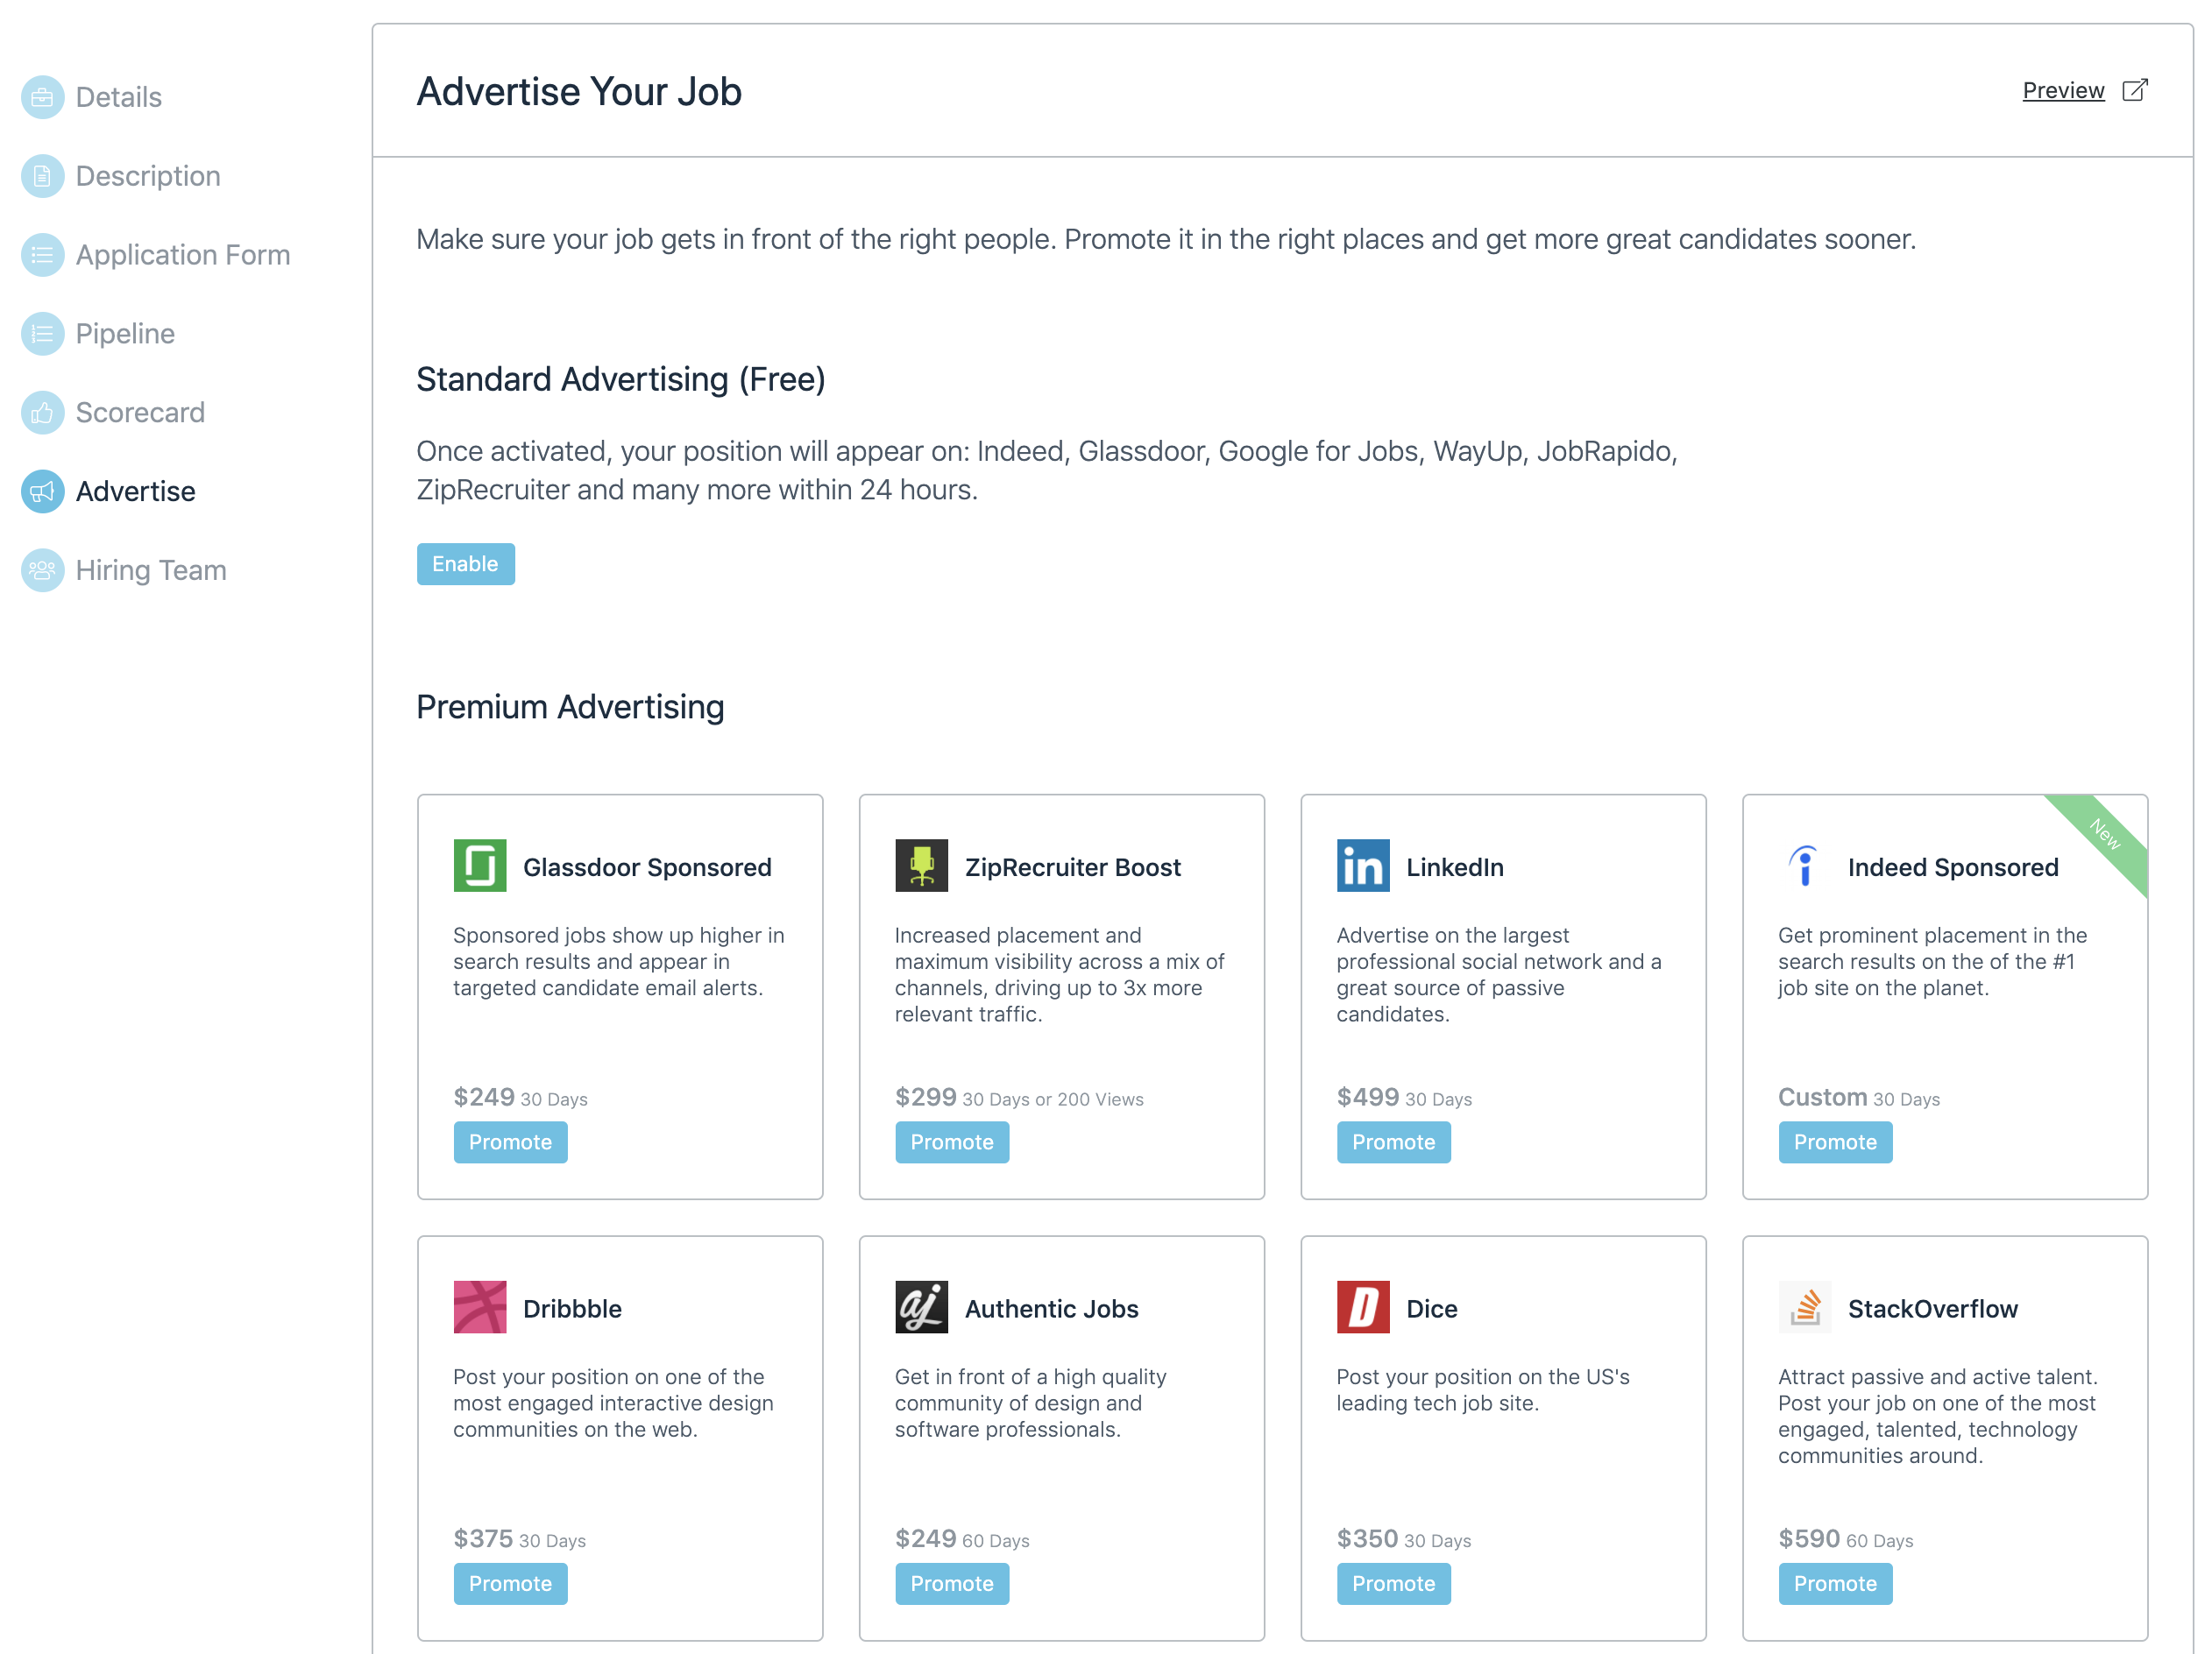Promote job on Dice

click(1392, 1584)
